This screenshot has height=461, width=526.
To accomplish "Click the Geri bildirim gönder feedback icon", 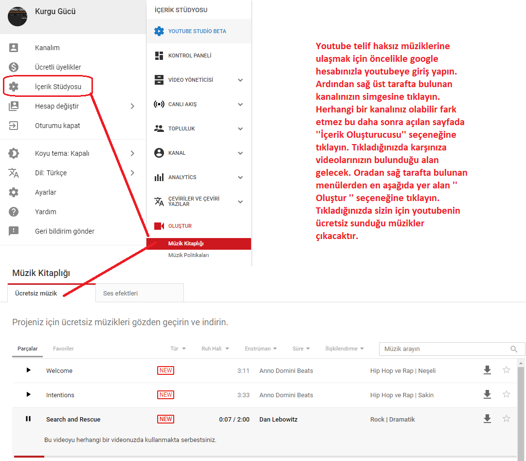I will [x=14, y=231].
